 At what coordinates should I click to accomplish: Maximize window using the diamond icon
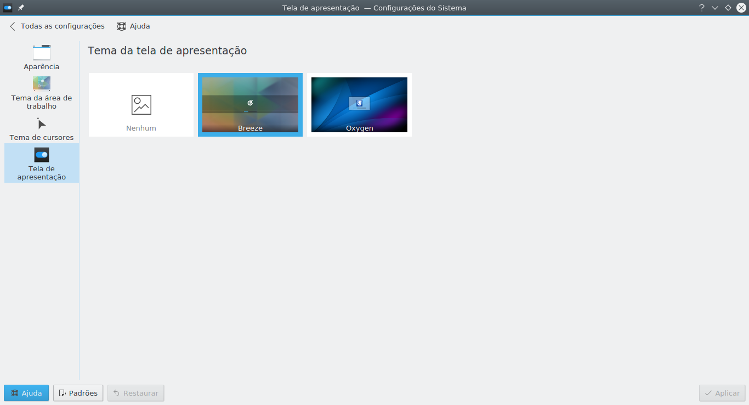click(x=728, y=8)
